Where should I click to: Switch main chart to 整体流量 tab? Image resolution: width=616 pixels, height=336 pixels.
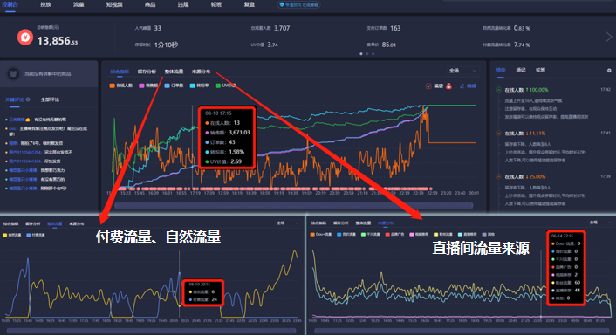[x=174, y=72]
